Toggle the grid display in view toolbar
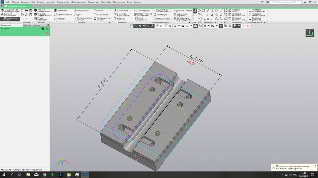 coord(161,26)
